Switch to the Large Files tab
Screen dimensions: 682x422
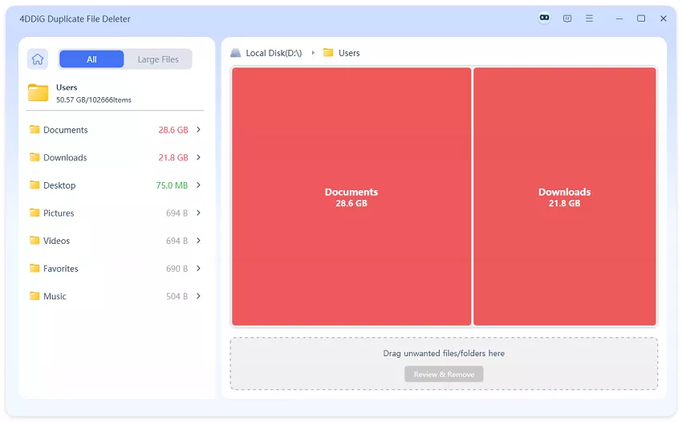coord(158,59)
